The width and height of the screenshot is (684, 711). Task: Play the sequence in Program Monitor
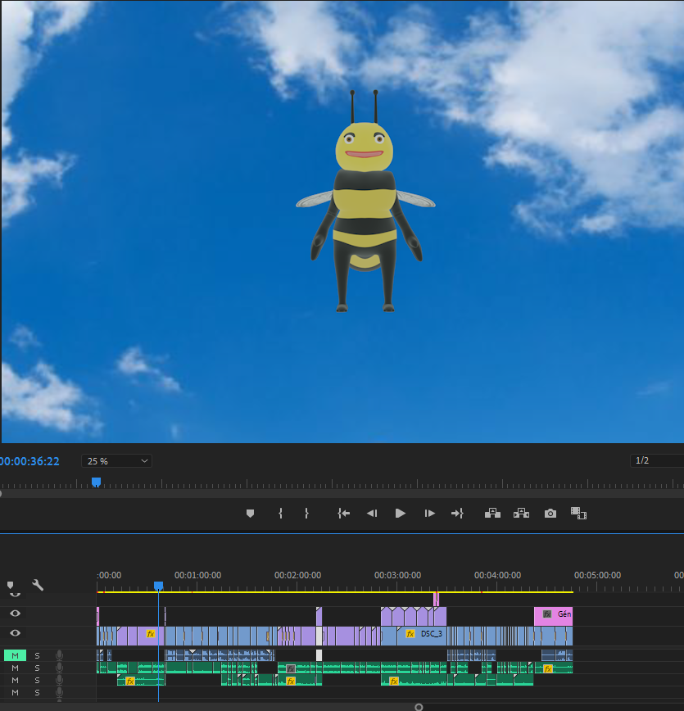(400, 514)
